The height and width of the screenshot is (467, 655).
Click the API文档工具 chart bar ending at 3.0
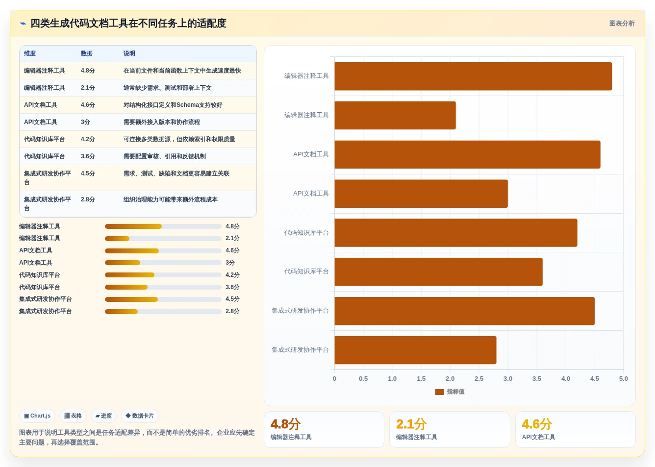click(421, 194)
